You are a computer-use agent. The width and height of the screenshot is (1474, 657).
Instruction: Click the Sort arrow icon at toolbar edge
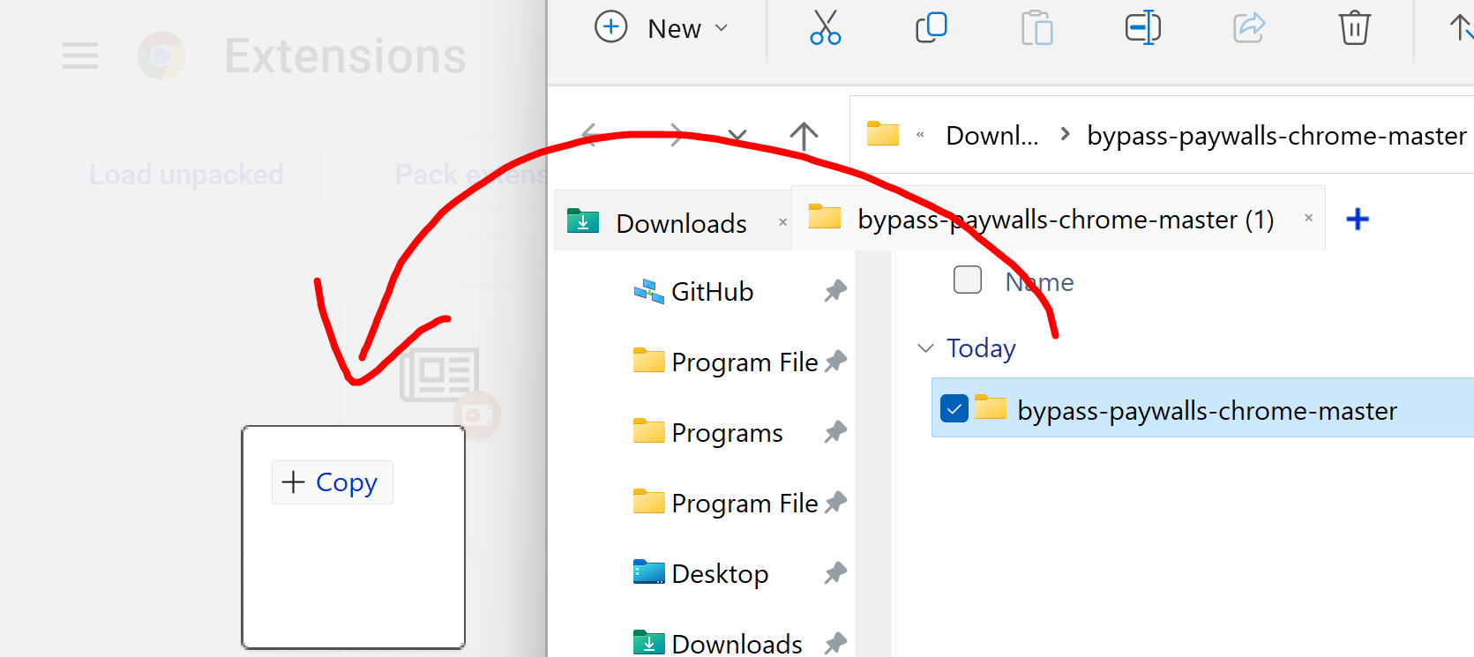[1461, 28]
